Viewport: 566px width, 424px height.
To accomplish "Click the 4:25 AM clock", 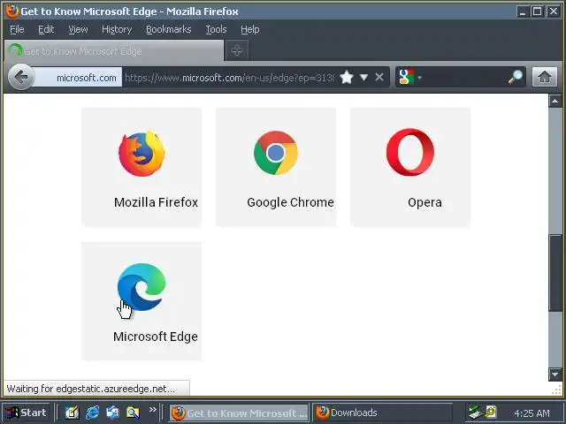I will pos(532,413).
